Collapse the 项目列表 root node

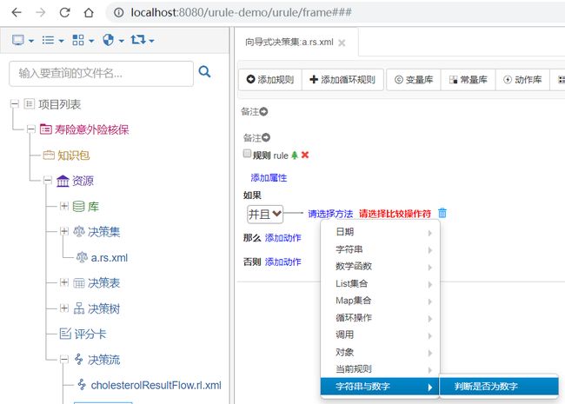click(x=15, y=104)
